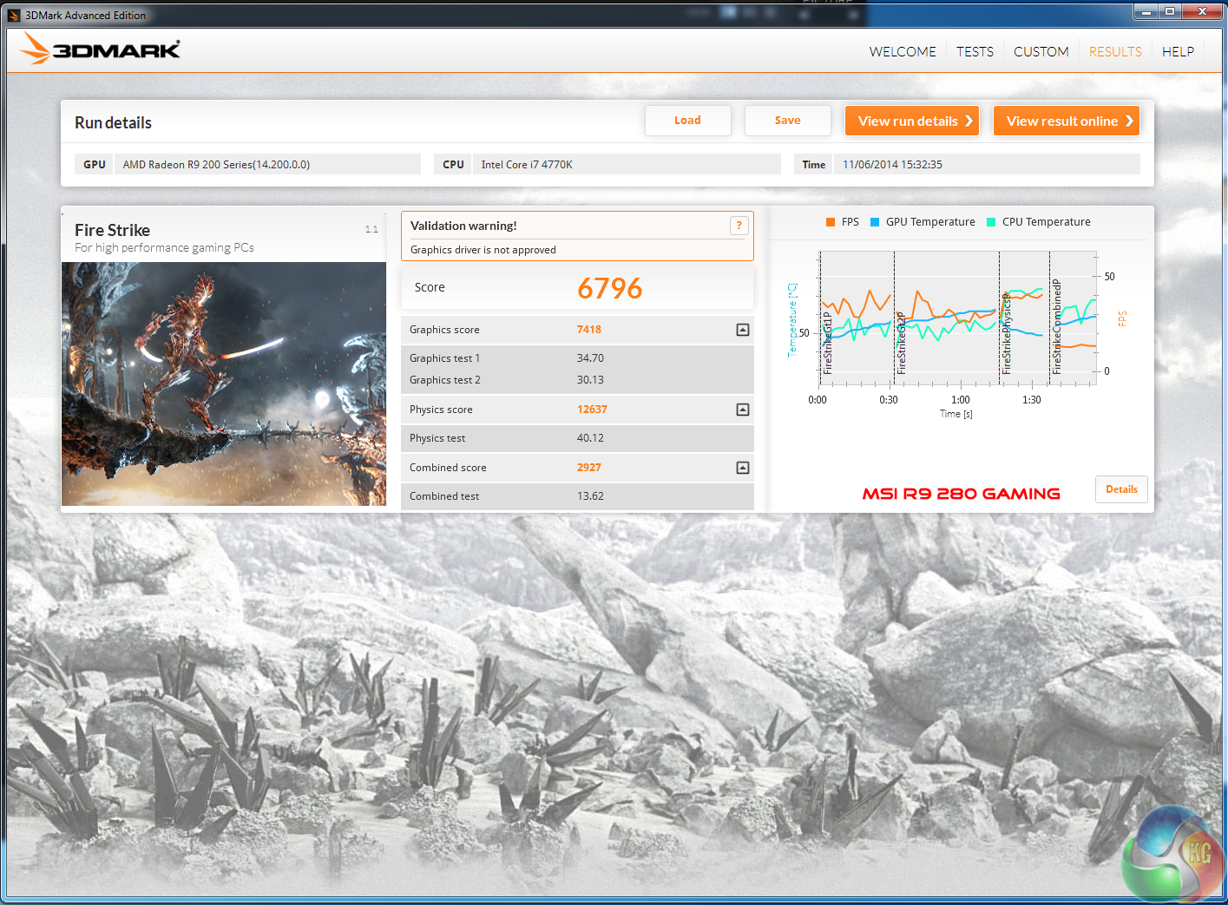Open the Welcome tab
This screenshot has height=905, width=1228.
tap(903, 52)
